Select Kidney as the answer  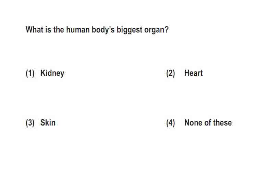52,73
